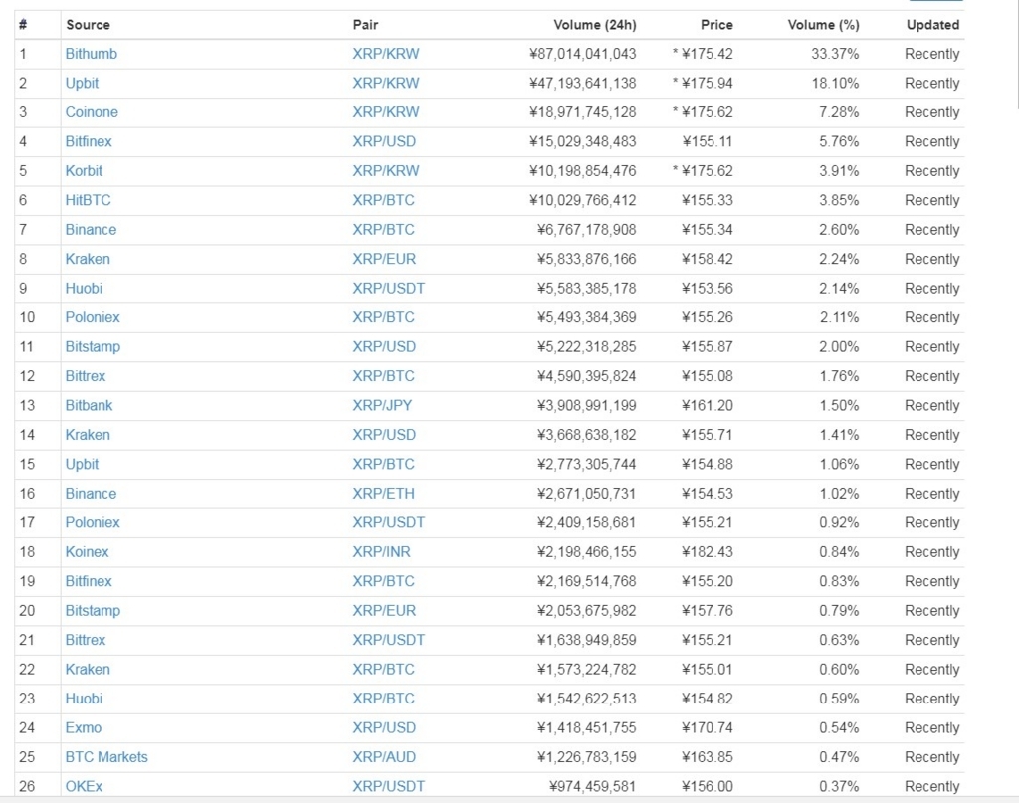Select volume percentage 7.28%
The height and width of the screenshot is (803, 1019).
tap(839, 112)
